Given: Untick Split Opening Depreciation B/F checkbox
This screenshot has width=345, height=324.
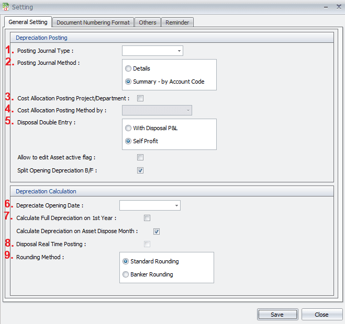Looking at the screenshot, I should pos(140,170).
